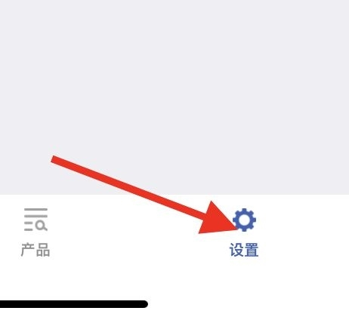349x320 pixels.
Task: Tap the gear cog teeth icon
Action: [244, 220]
